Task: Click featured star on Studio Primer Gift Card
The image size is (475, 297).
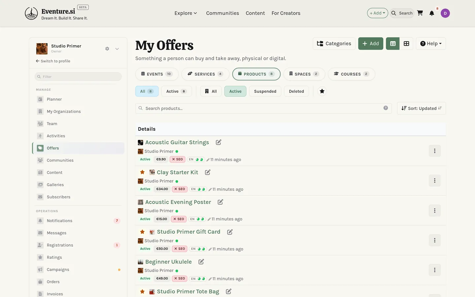Action: tap(142, 232)
